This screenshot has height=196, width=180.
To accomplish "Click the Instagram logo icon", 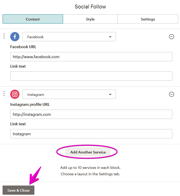I will [x=15, y=94].
